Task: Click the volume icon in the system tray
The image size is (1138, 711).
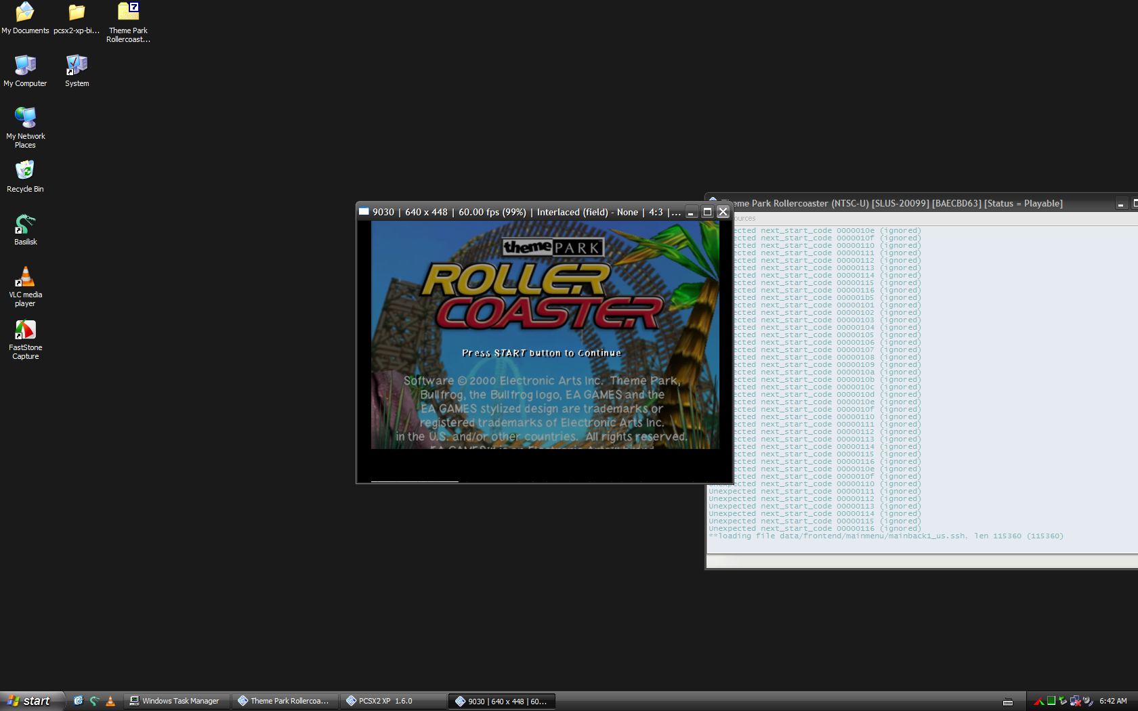Action: (1088, 701)
